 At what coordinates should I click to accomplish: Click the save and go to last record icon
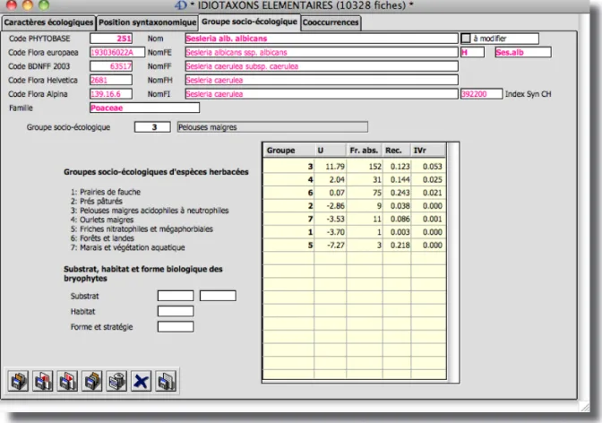click(x=91, y=381)
